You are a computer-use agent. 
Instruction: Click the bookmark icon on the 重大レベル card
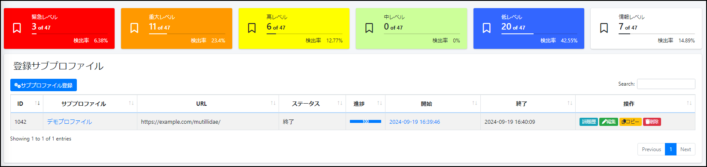tap(134, 28)
